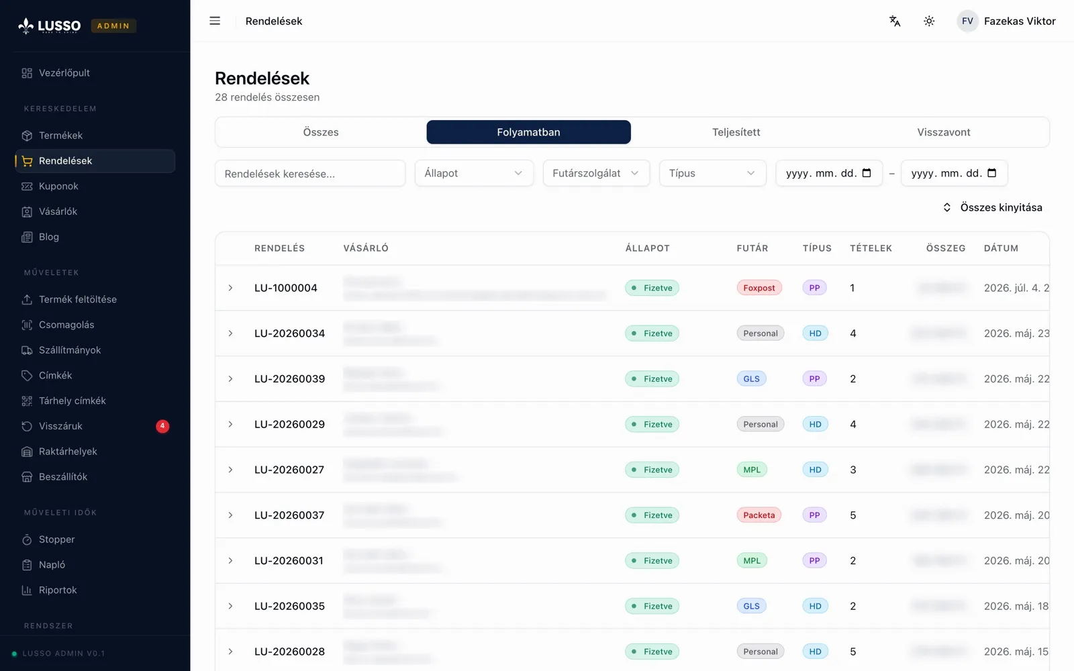
Task: Click the Fazekas Viktor user name
Action: pyautogui.click(x=1020, y=21)
